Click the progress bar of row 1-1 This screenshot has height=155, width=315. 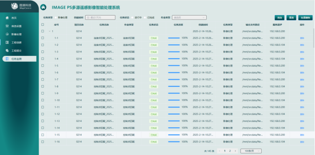(174, 38)
